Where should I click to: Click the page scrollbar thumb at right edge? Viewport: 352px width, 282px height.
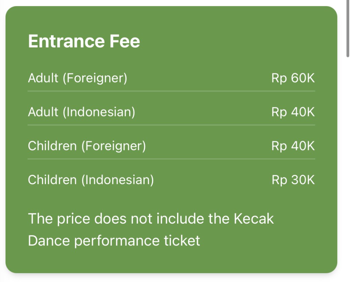click(x=348, y=27)
